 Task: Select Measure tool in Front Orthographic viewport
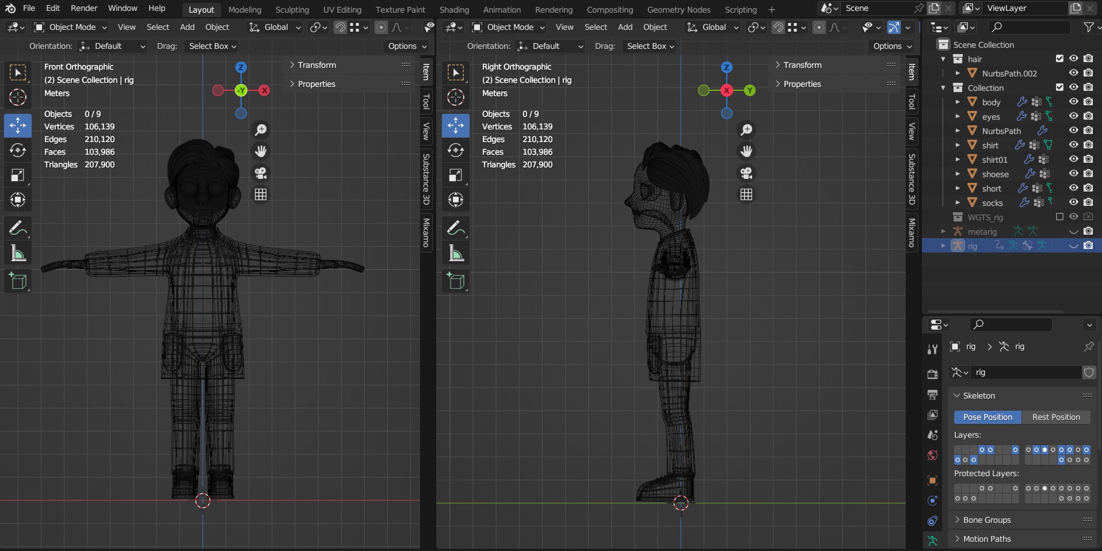tap(18, 253)
